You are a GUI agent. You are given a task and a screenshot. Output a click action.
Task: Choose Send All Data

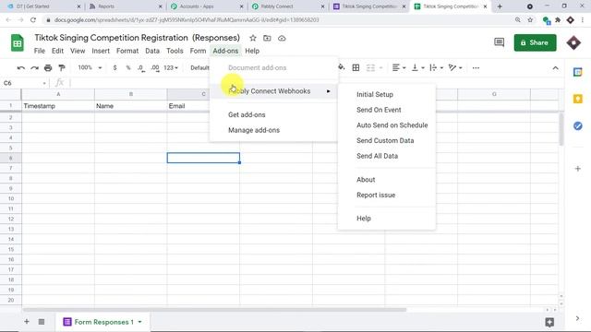[x=387, y=156]
